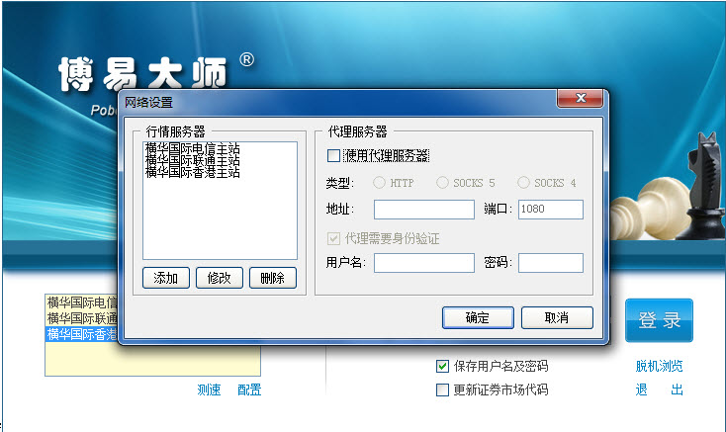
Task: Confirm settings with 确定 button
Action: pyautogui.click(x=478, y=317)
